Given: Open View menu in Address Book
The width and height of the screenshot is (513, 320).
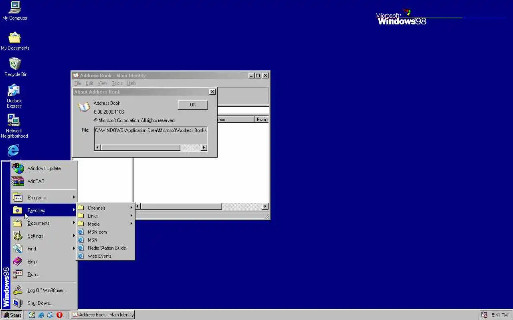Looking at the screenshot, I should click(103, 83).
